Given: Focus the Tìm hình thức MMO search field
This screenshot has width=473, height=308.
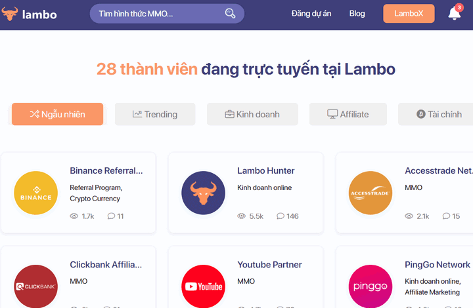Looking at the screenshot, I should tap(167, 14).
